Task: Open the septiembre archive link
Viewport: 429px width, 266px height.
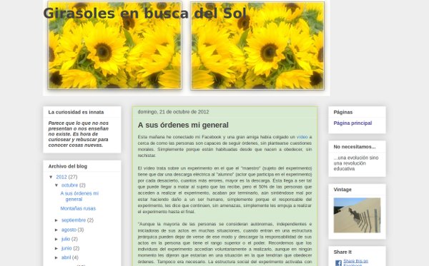Action: click(74, 220)
